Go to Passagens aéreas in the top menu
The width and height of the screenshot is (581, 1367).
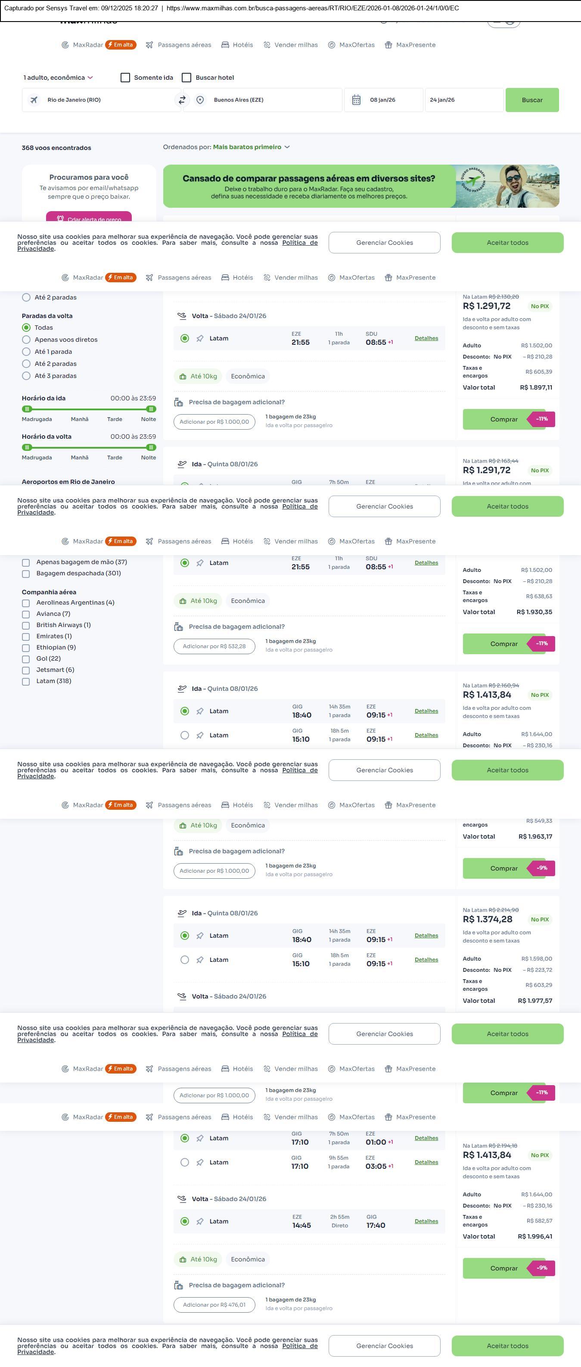pos(184,45)
